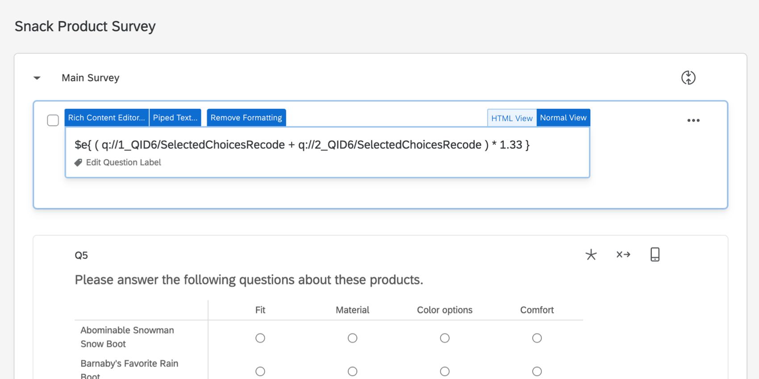Click the Snack Product Survey title

pos(85,26)
